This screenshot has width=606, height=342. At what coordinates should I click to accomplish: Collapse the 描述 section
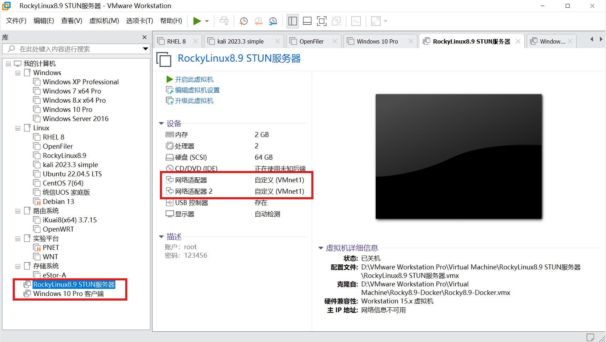click(x=161, y=236)
